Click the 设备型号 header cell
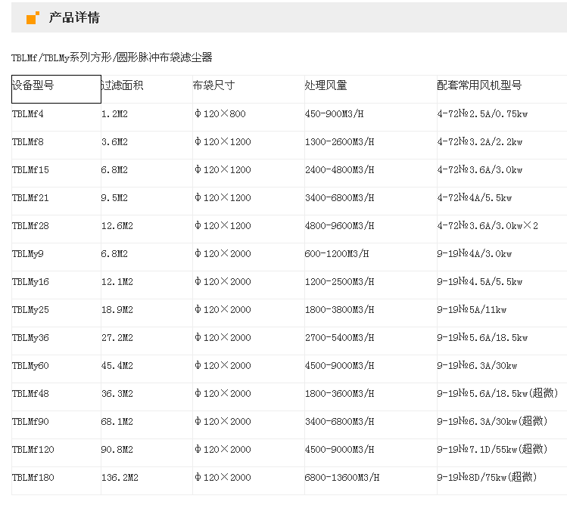 pyautogui.click(x=56, y=89)
